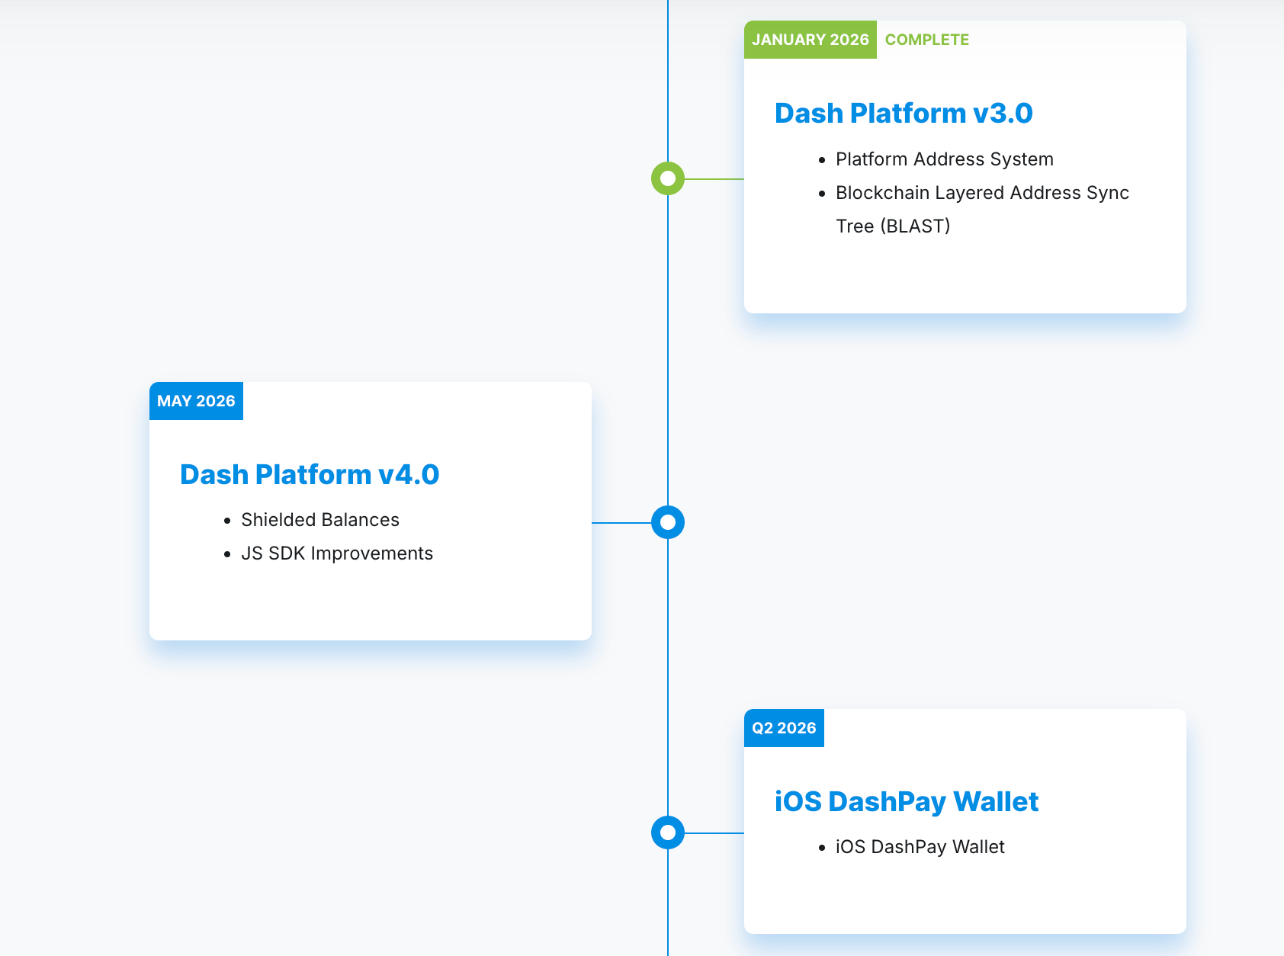Click the connector line to v4.0 card

[x=621, y=523]
